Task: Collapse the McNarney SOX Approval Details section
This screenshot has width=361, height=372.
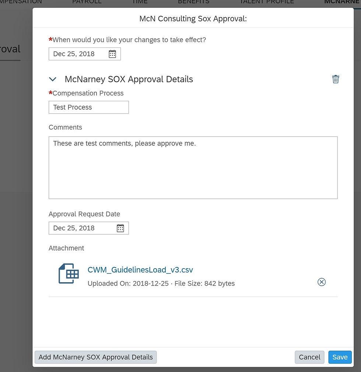Action: click(53, 79)
